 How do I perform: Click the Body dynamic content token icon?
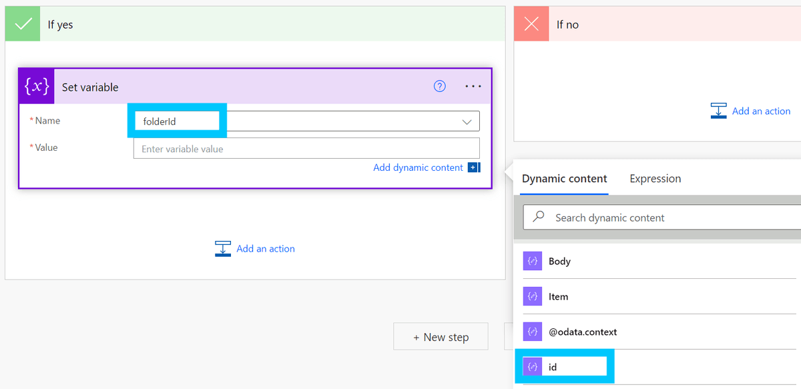532,261
